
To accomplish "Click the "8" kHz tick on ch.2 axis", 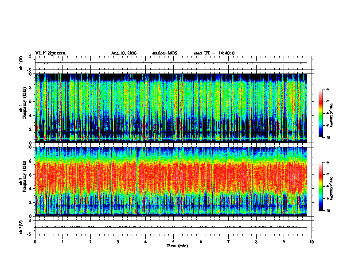I will tap(31, 161).
